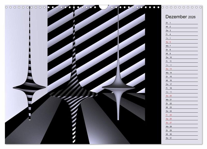Image resolution: width=207 pixels, height=149 pixels.
Task: Click the Do 24 date line
Action: pos(181,111)
